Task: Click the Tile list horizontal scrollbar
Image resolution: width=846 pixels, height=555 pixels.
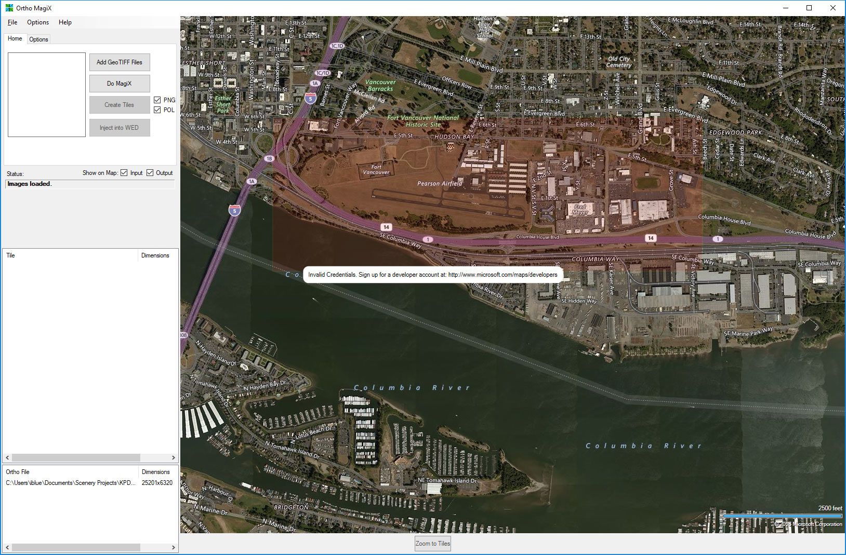Action: [x=76, y=457]
